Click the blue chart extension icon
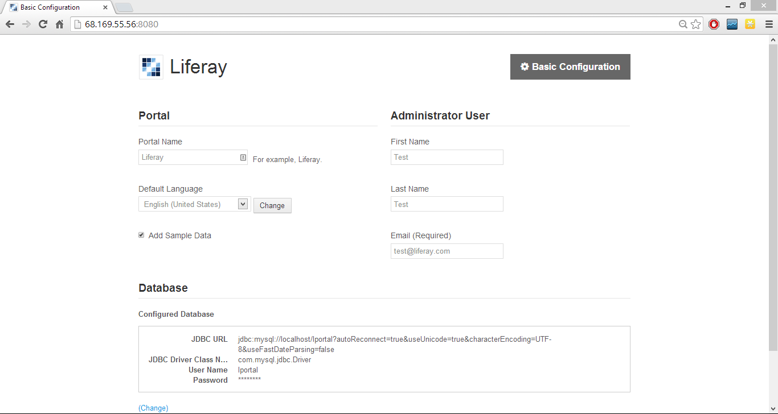This screenshot has width=778, height=414. [x=732, y=24]
